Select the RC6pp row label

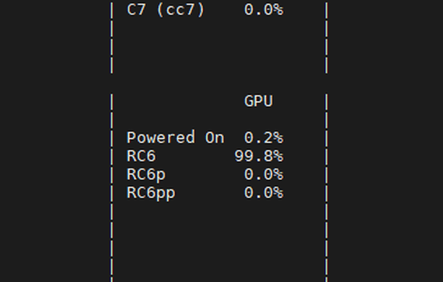click(151, 193)
